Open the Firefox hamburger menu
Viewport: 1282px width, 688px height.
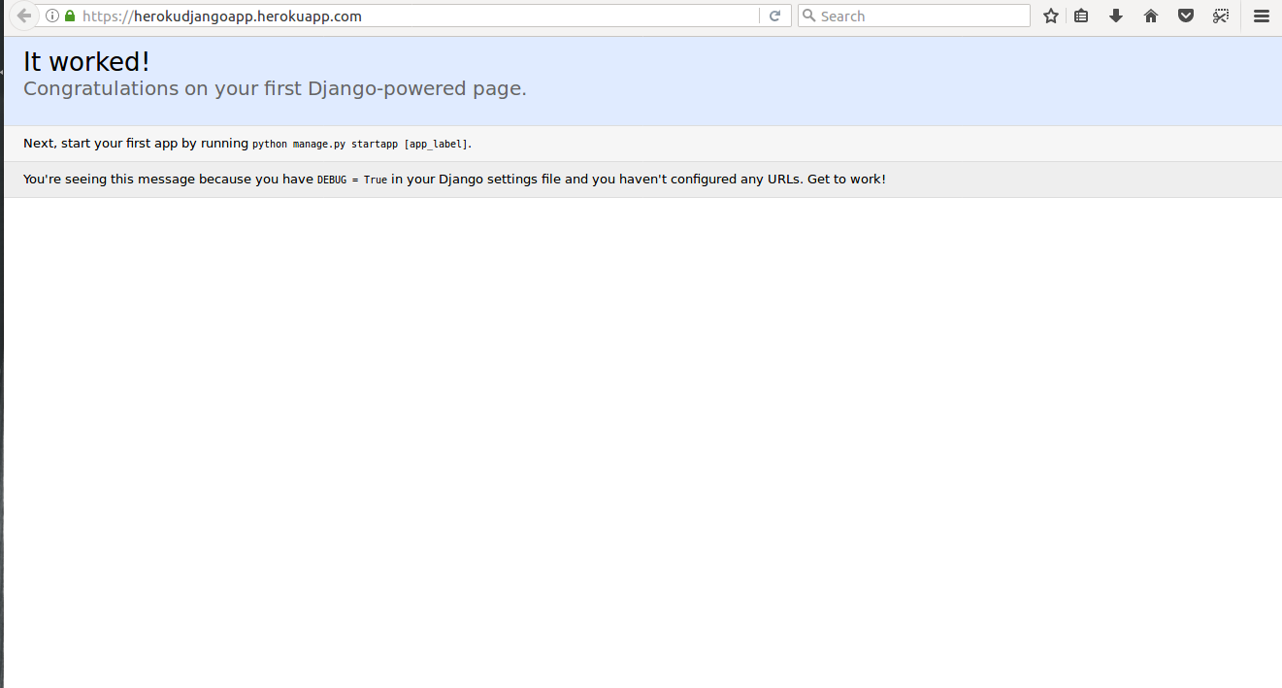[1261, 16]
